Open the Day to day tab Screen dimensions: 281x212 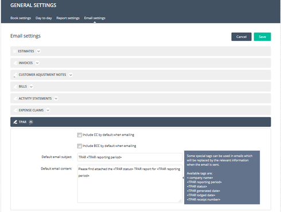pos(44,18)
